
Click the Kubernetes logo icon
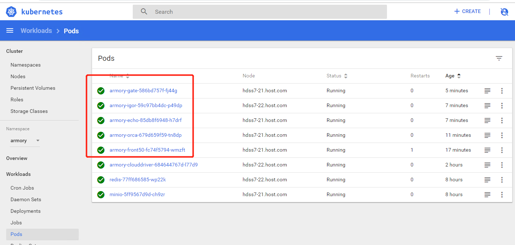pyautogui.click(x=12, y=12)
